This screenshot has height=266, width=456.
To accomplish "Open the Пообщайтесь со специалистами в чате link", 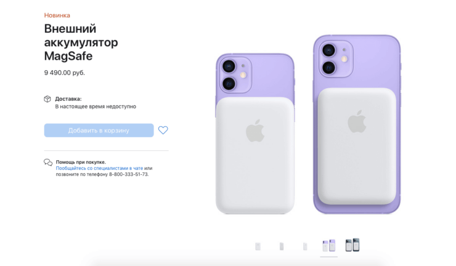I will 99,168.
